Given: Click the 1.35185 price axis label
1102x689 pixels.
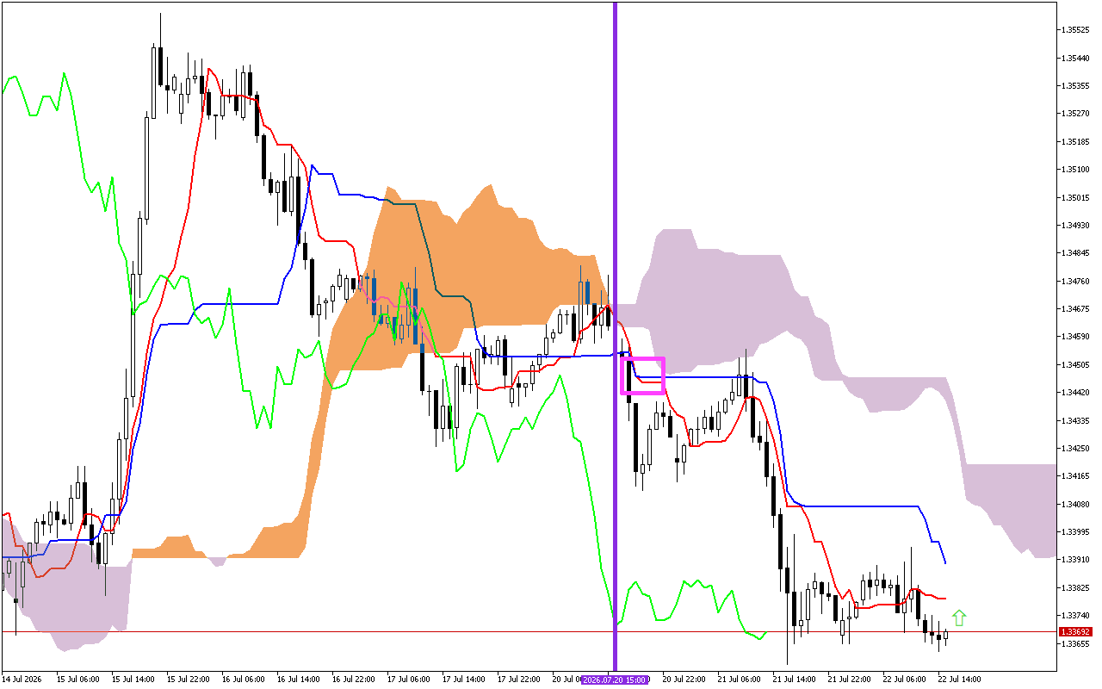Looking at the screenshot, I should pos(1076,141).
